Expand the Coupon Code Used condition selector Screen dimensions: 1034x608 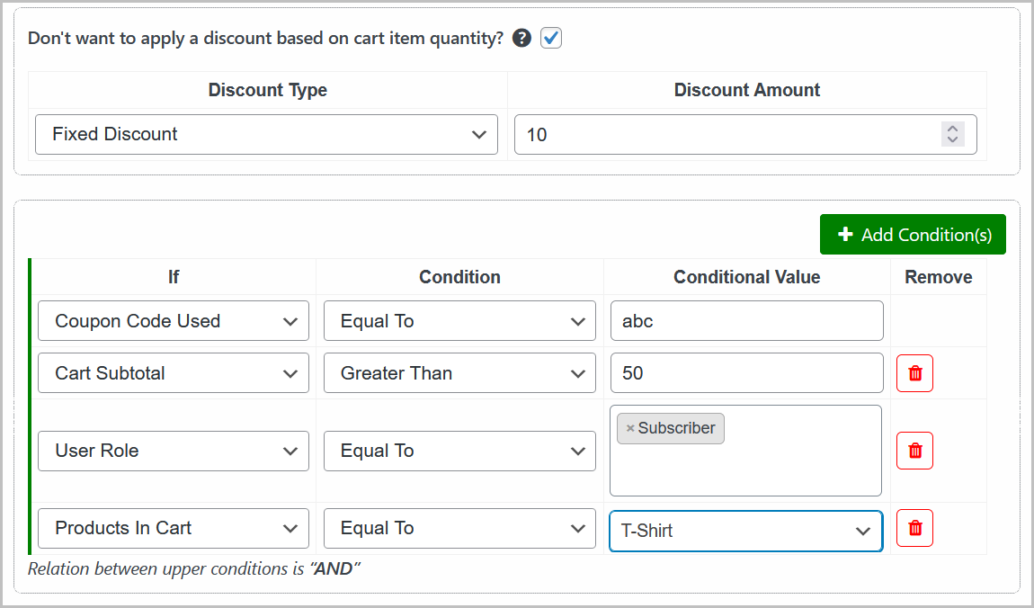point(173,321)
